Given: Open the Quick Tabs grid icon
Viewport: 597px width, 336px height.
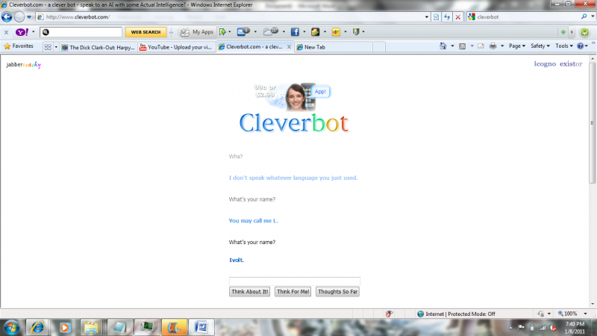Looking at the screenshot, I should 48,47.
